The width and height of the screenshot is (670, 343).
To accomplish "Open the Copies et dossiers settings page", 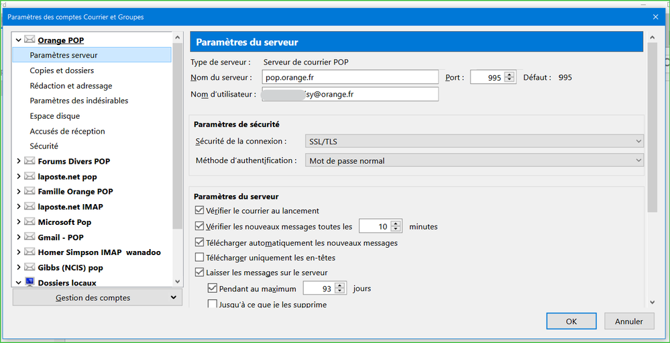I will (62, 70).
